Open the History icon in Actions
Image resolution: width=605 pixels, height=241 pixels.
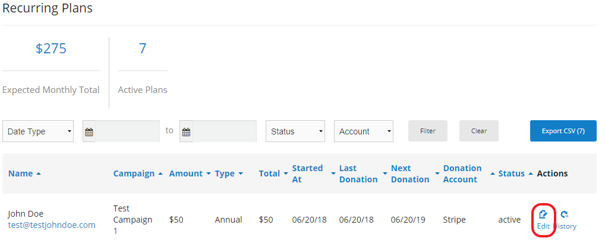[564, 214]
